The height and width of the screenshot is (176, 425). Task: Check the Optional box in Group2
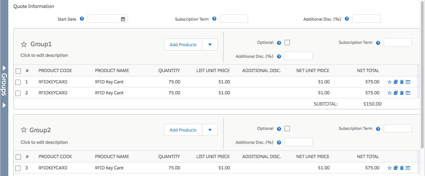tap(287, 129)
